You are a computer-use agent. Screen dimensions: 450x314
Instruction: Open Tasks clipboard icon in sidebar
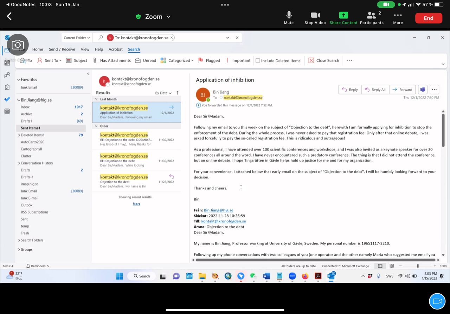pyautogui.click(x=7, y=87)
